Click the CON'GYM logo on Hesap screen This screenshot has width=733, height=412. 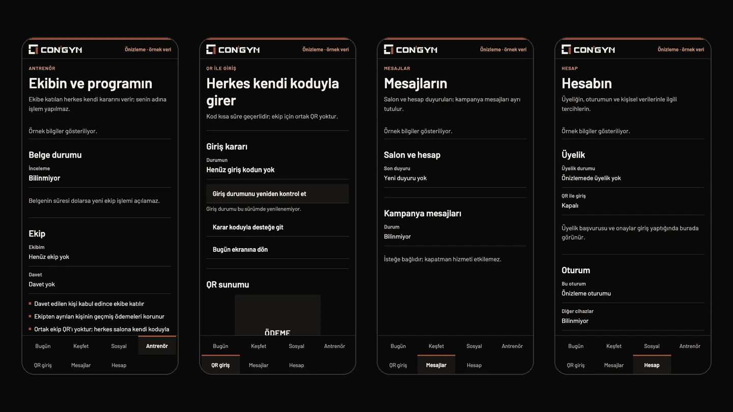pos(588,49)
